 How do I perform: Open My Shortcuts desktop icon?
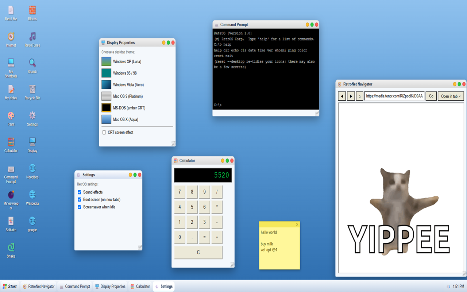coord(11,68)
